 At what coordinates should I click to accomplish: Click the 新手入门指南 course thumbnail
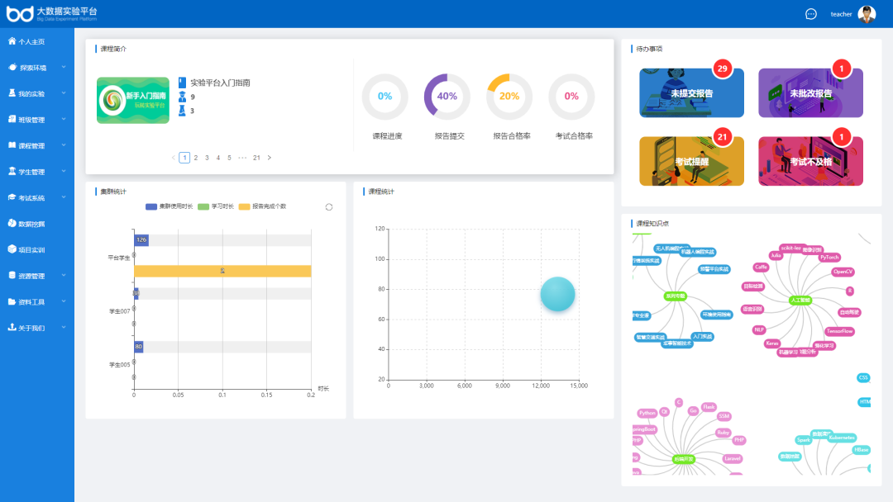pyautogui.click(x=132, y=100)
